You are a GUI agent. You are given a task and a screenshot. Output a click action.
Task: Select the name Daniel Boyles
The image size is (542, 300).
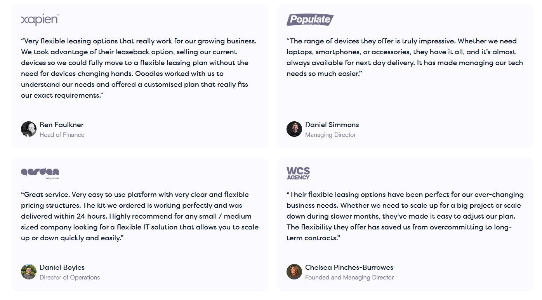tap(62, 267)
